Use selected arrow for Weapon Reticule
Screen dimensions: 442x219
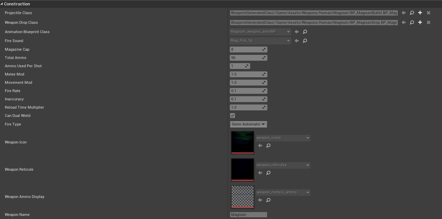260,173
